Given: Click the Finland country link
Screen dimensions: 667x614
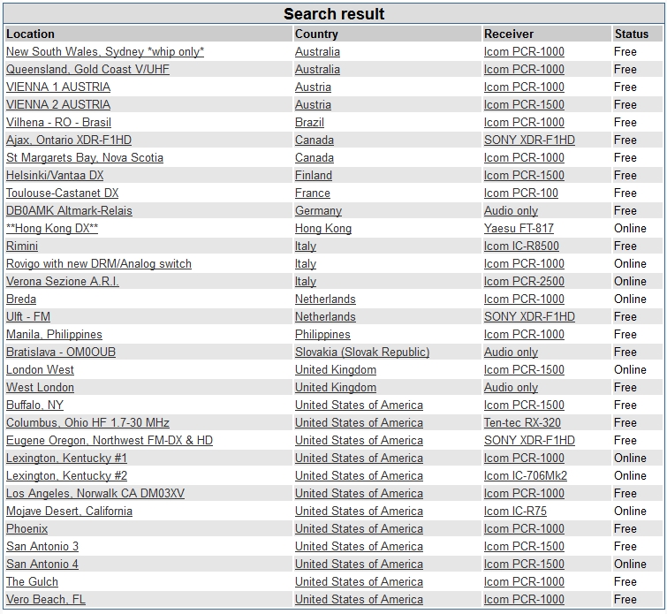Looking at the screenshot, I should (x=314, y=176).
